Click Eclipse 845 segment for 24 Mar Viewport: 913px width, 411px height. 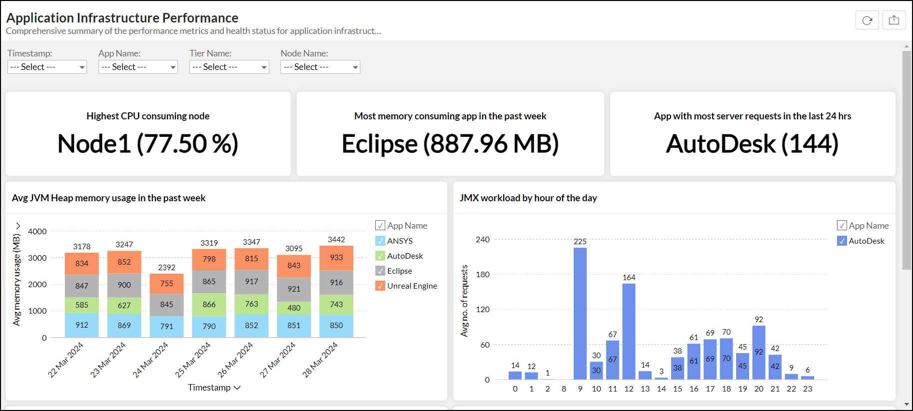(x=167, y=305)
